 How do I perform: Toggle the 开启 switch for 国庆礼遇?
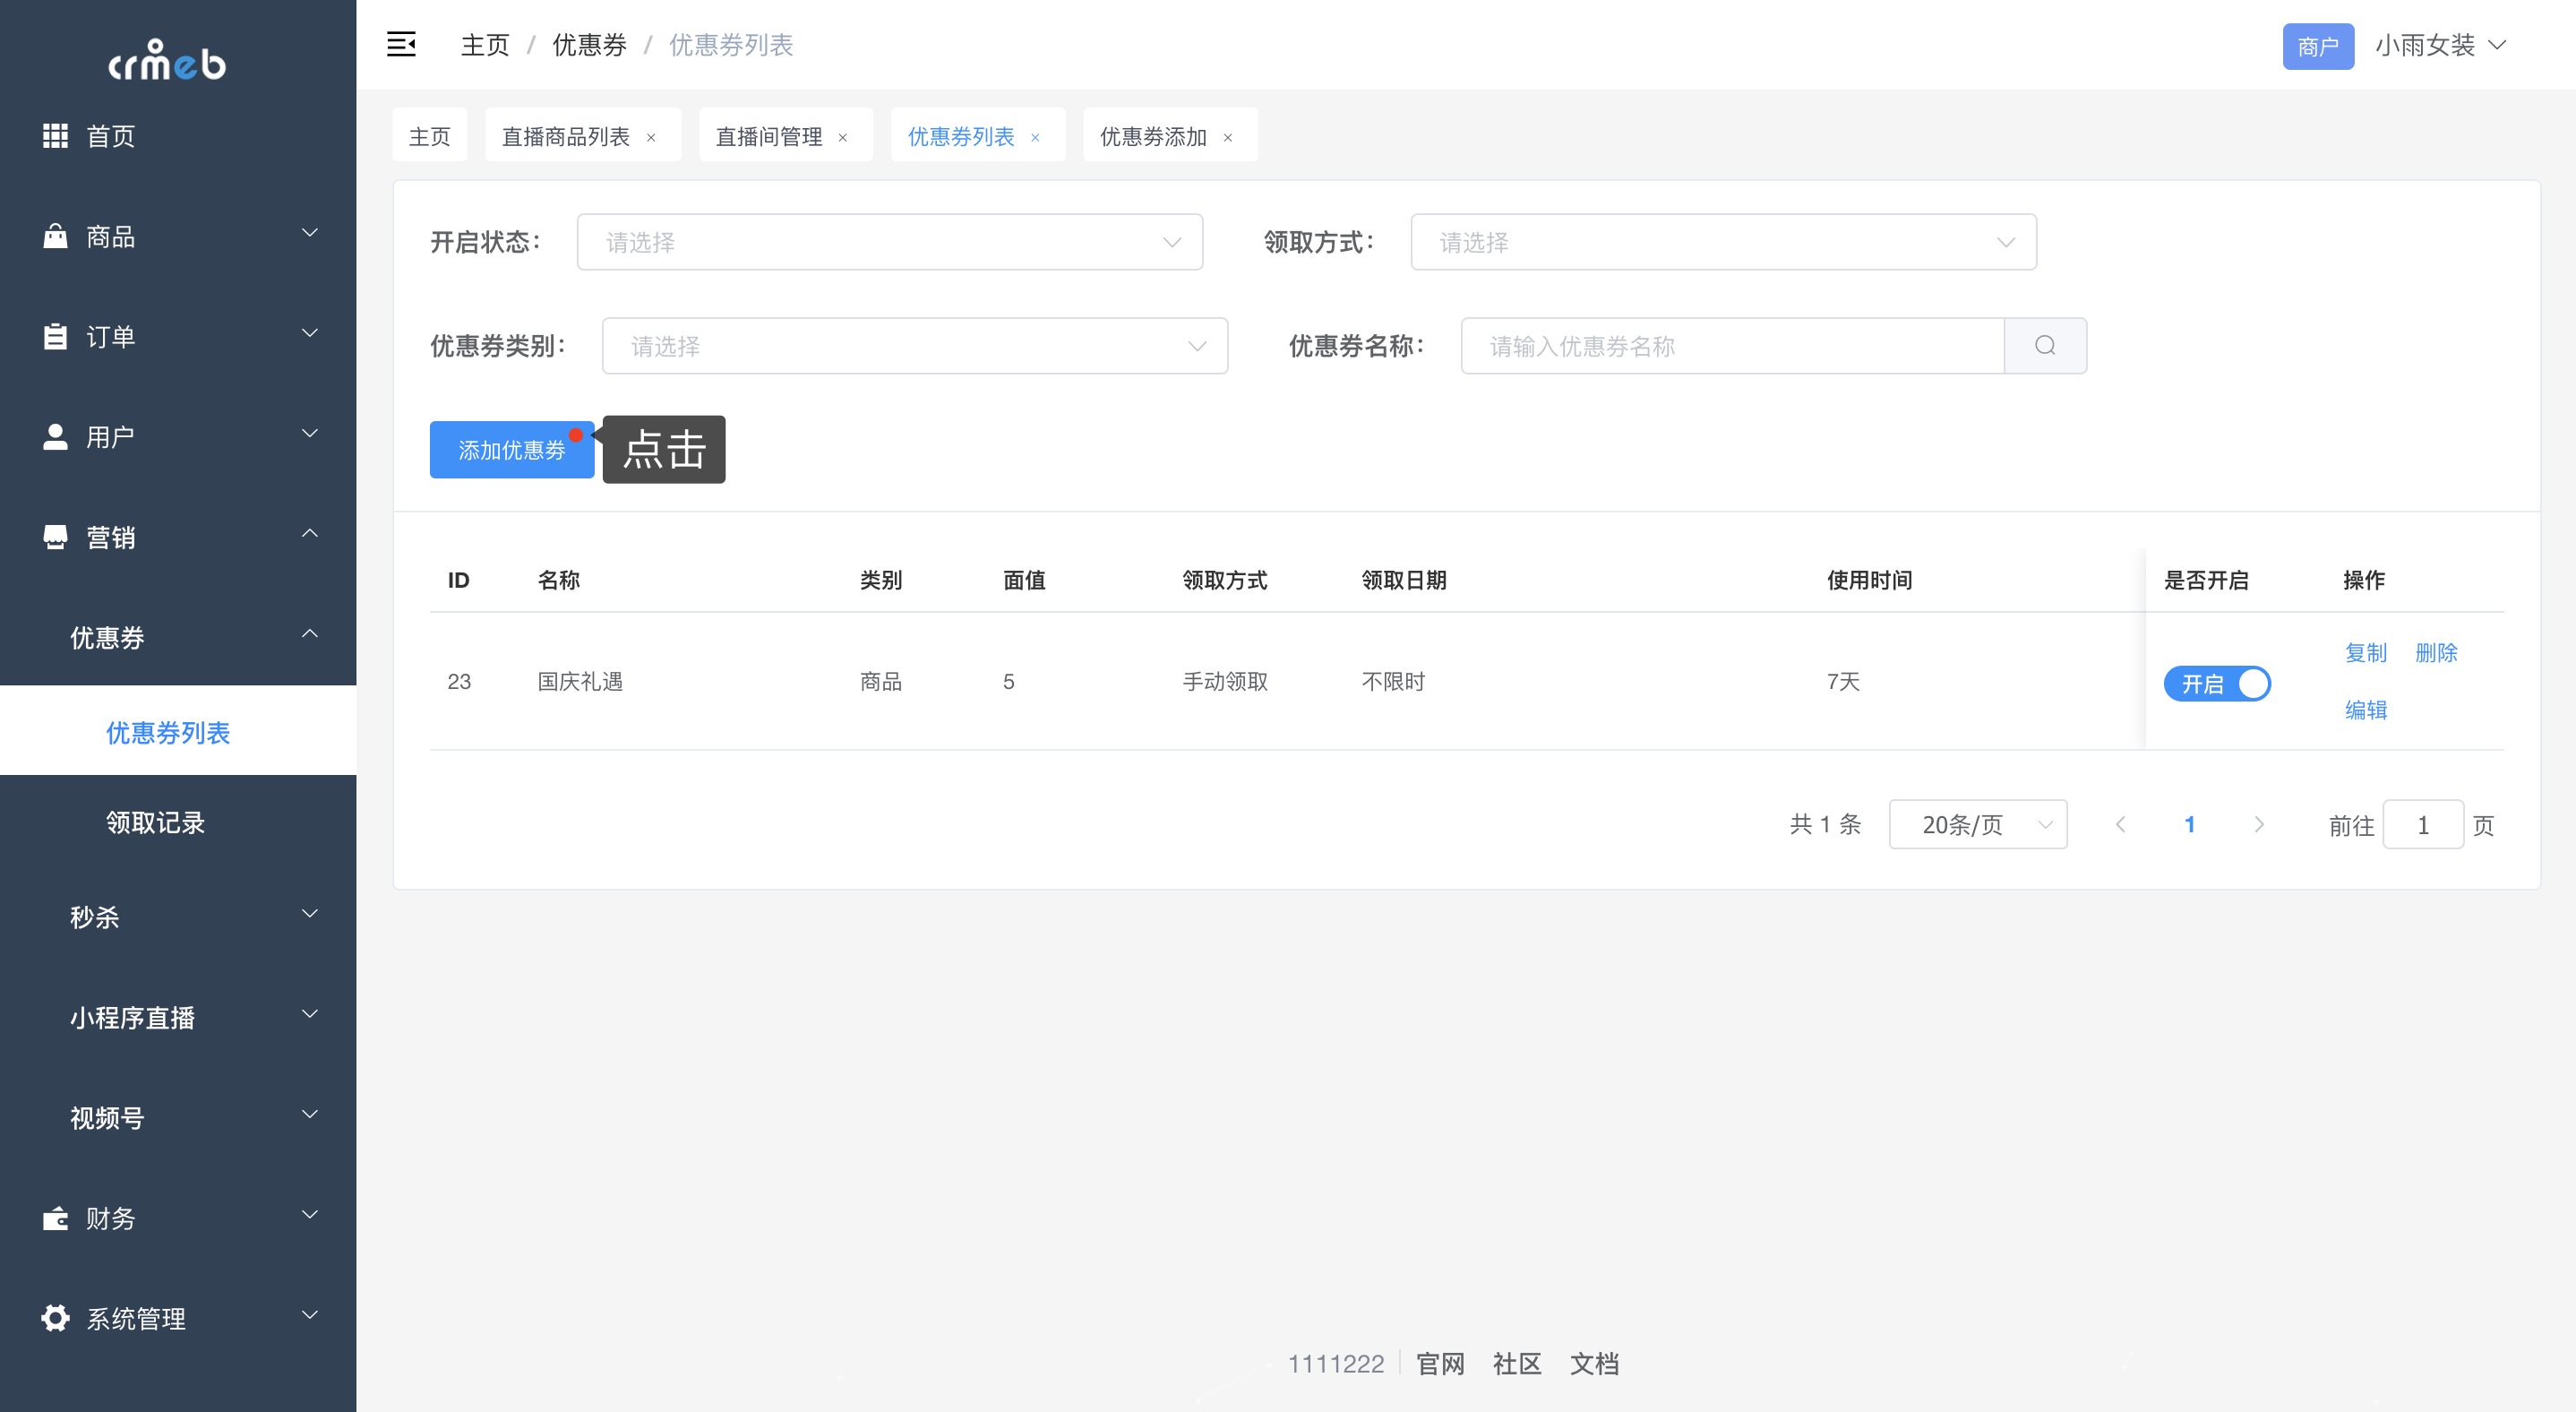[x=2217, y=684]
